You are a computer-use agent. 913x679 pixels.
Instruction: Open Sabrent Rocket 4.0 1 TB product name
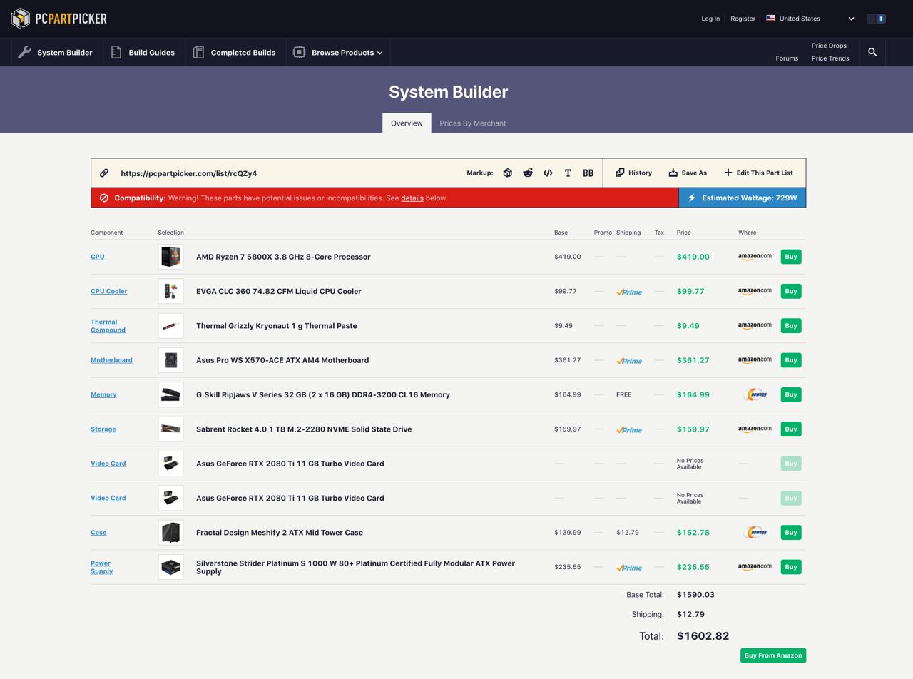304,429
